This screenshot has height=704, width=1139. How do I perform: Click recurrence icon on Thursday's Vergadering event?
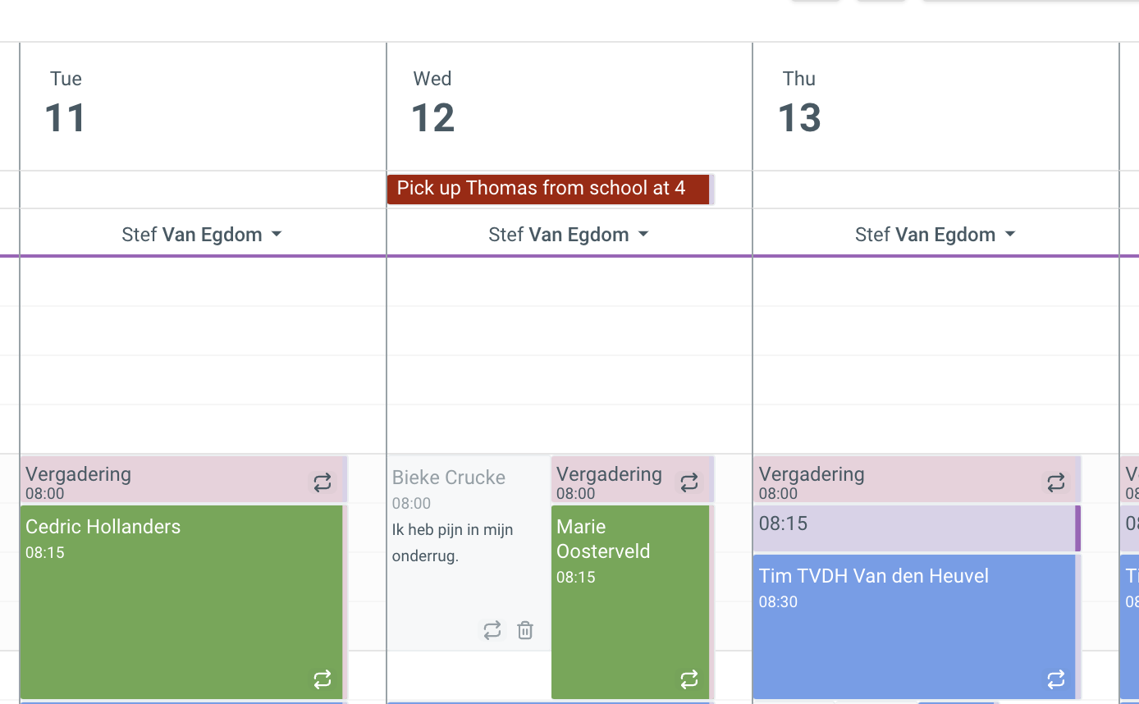1056,482
